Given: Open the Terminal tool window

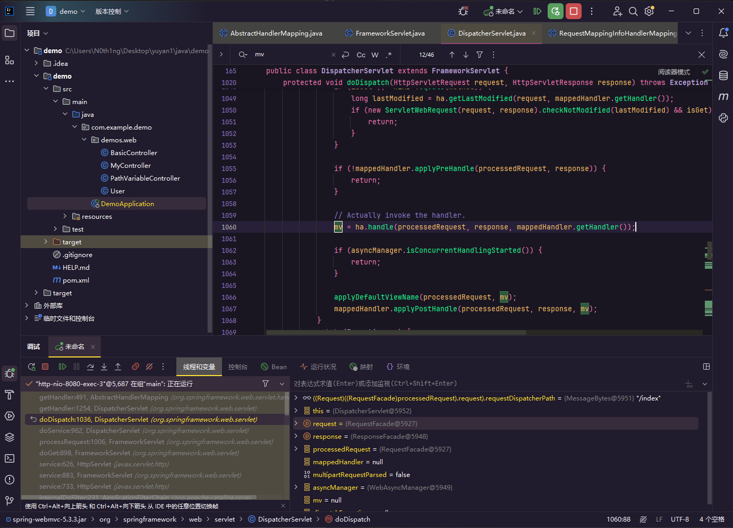Looking at the screenshot, I should point(10,458).
